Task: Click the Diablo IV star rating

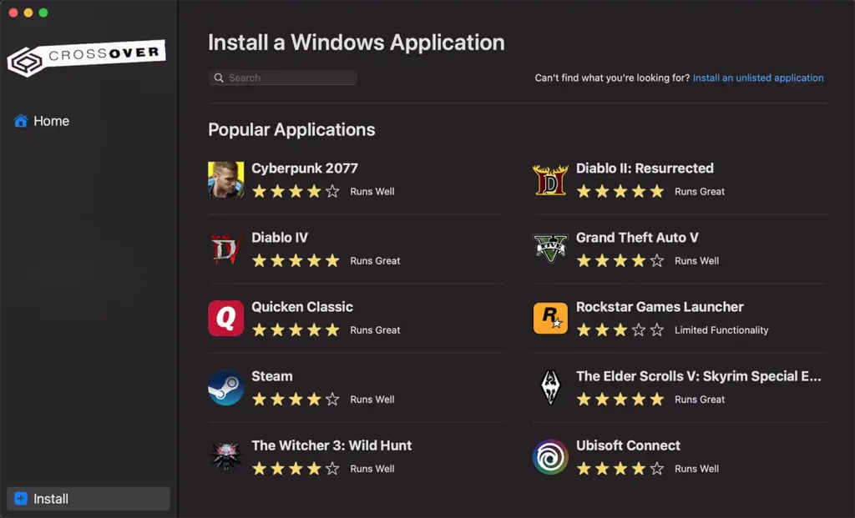Action: pyautogui.click(x=296, y=260)
